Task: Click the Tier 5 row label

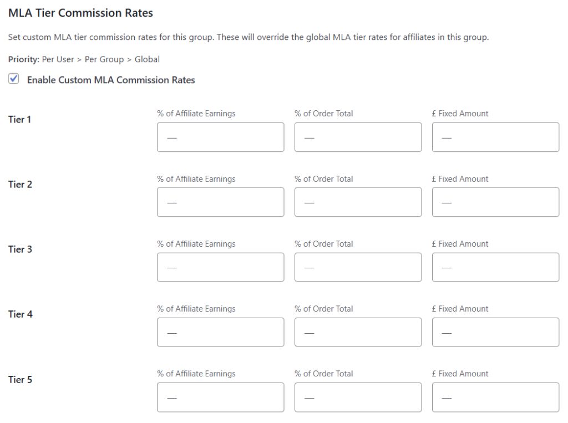Action: (x=20, y=380)
